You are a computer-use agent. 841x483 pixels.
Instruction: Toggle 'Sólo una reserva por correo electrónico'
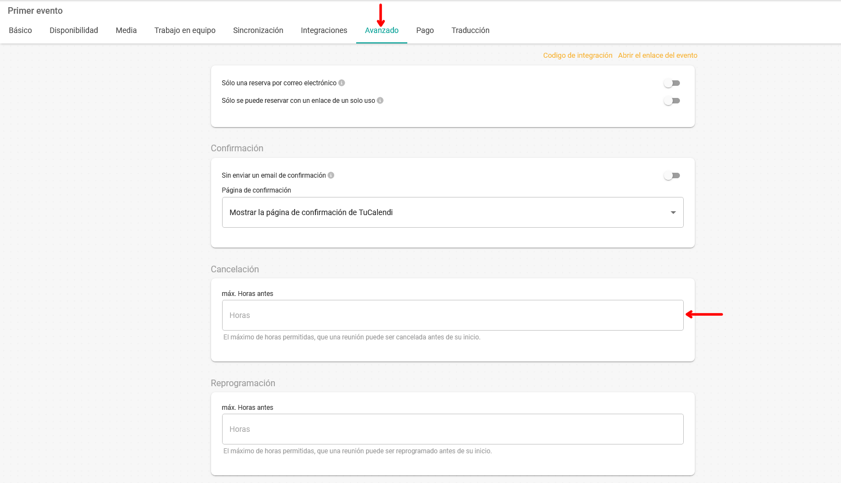(672, 83)
